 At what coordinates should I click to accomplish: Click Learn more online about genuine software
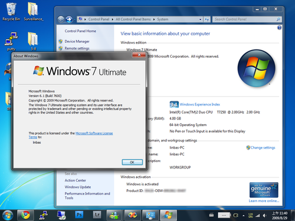tap(264, 201)
